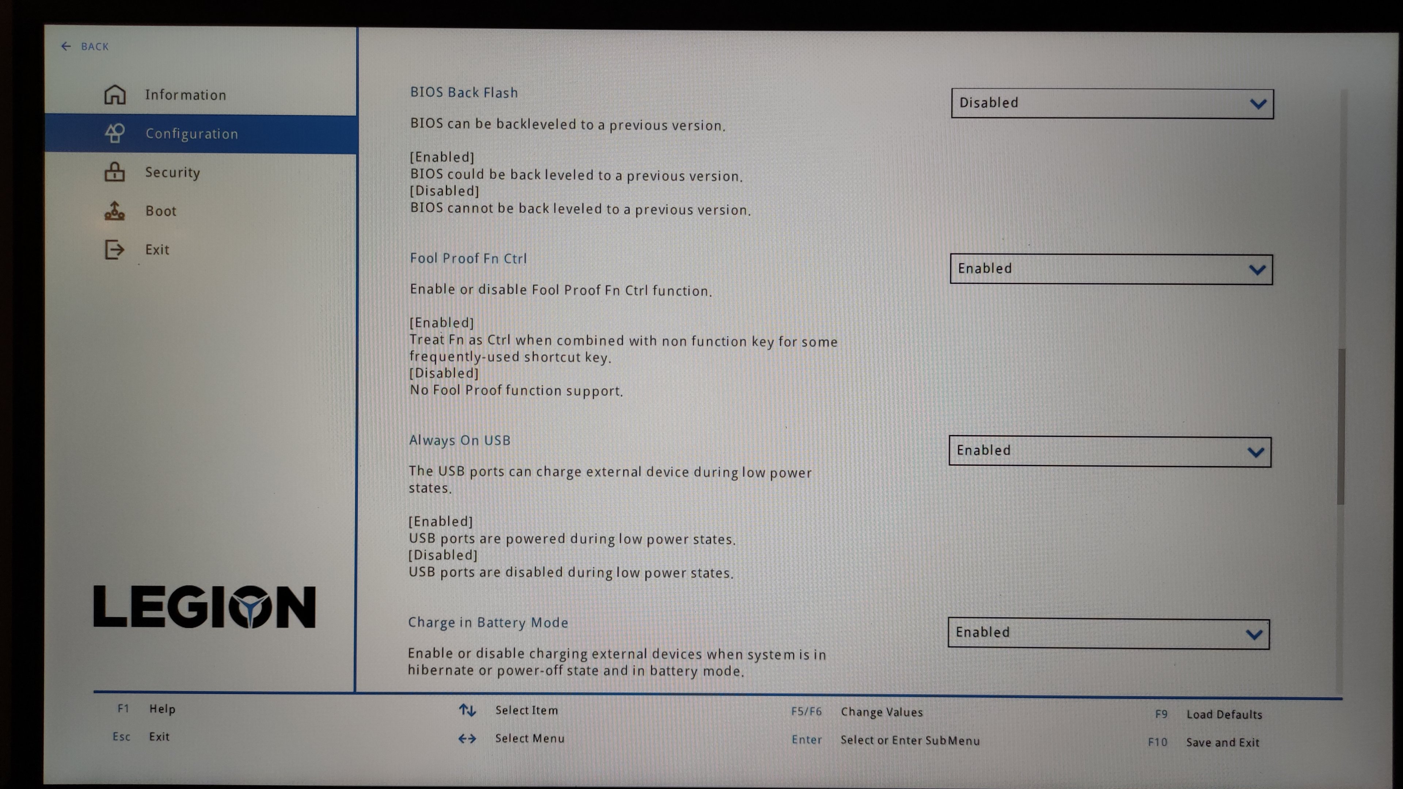Open the Fool Proof Fn Ctrl dropdown
This screenshot has height=789, width=1403.
[1111, 269]
